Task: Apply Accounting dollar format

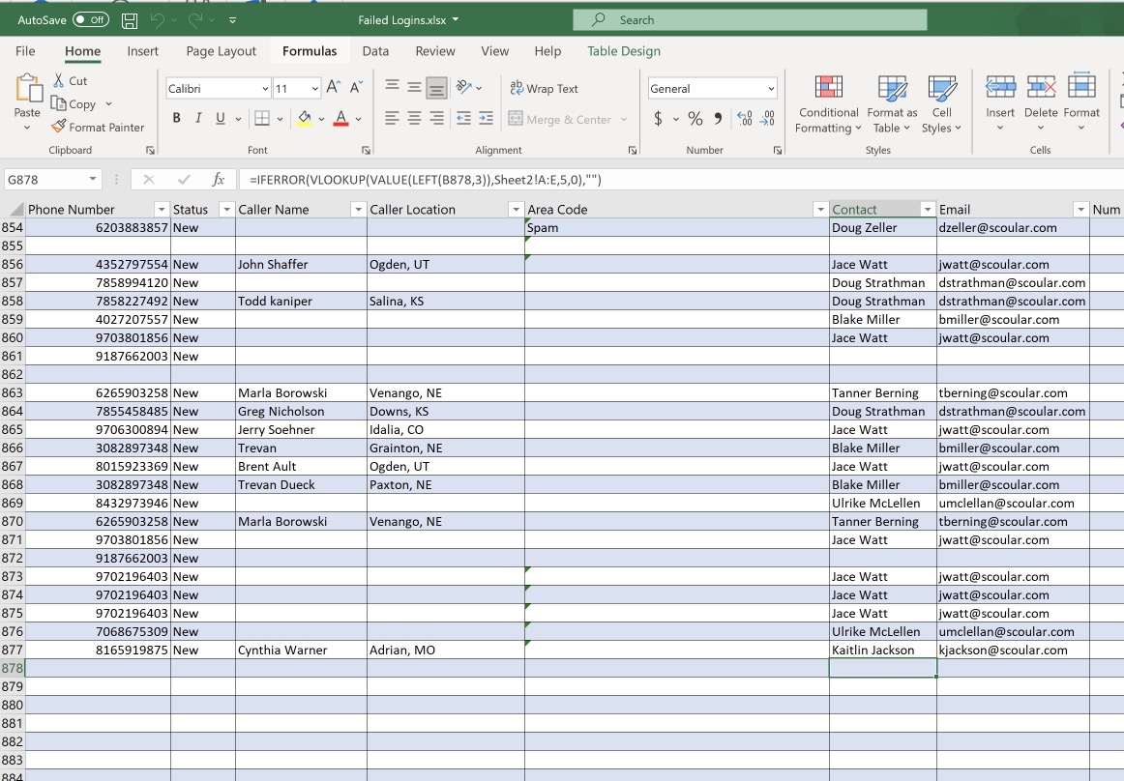Action: (x=658, y=118)
